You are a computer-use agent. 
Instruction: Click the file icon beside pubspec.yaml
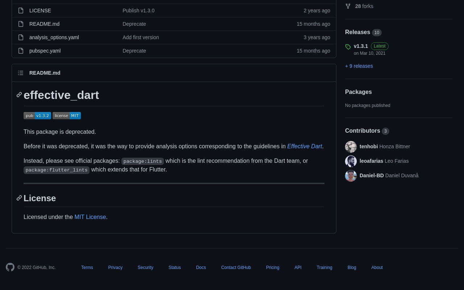point(21,51)
